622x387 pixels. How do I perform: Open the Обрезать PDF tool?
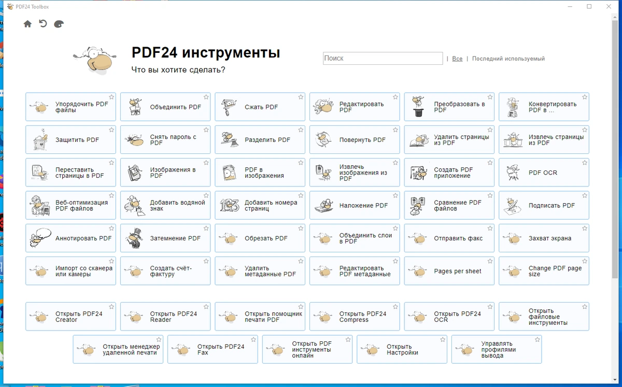click(x=260, y=238)
